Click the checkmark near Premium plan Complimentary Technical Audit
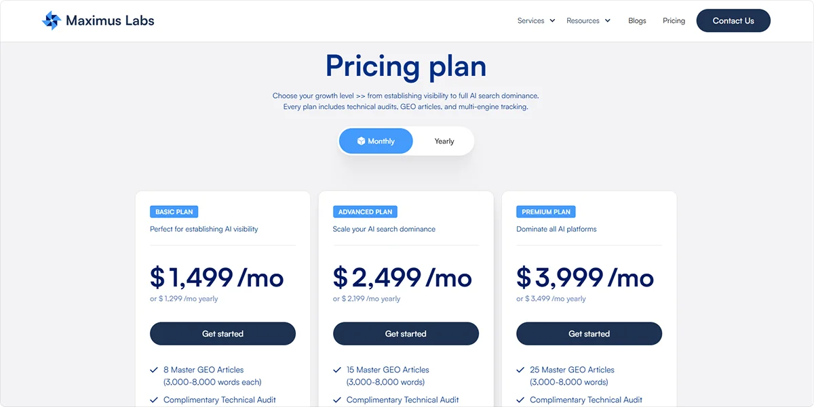This screenshot has width=814, height=407. 520,400
